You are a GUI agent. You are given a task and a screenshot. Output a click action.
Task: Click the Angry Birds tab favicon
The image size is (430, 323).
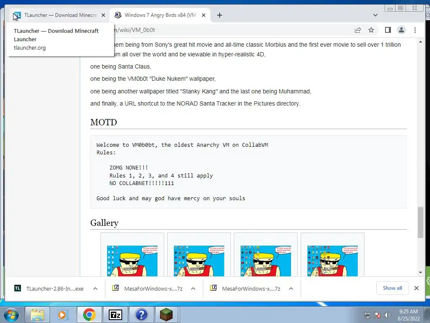(x=118, y=15)
